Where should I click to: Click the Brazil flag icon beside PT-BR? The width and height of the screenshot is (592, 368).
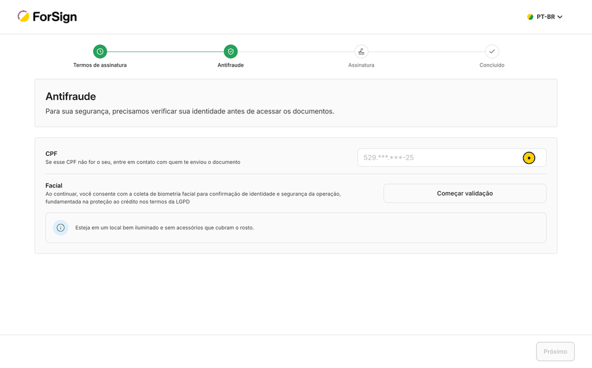tap(530, 17)
